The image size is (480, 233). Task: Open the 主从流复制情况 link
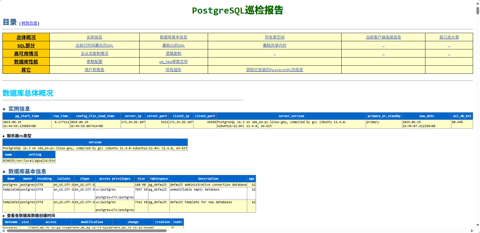[x=94, y=53]
